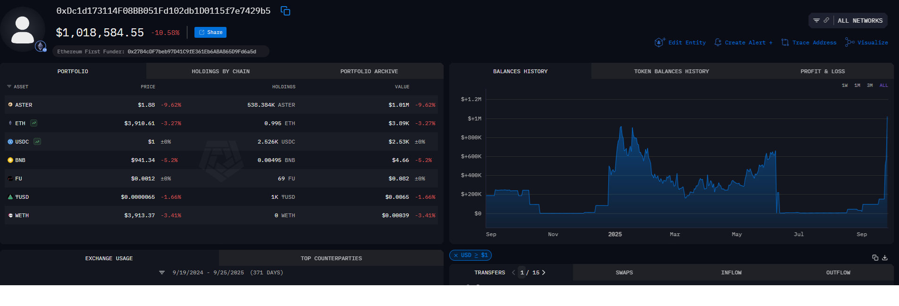
Task: Click the 1K TUSD holdings cell
Action: coord(283,197)
